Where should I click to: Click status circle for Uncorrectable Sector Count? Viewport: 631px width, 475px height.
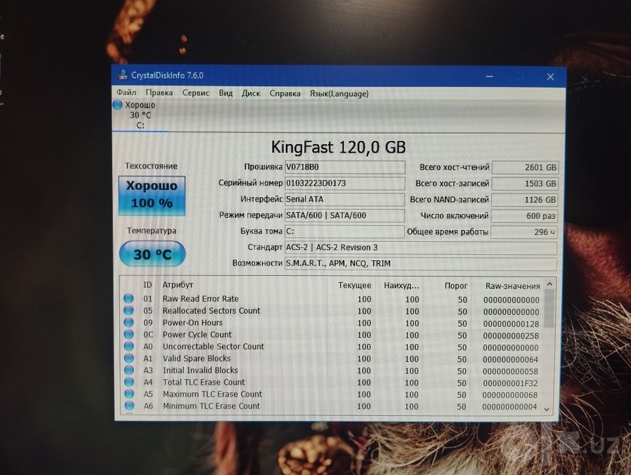(x=129, y=346)
